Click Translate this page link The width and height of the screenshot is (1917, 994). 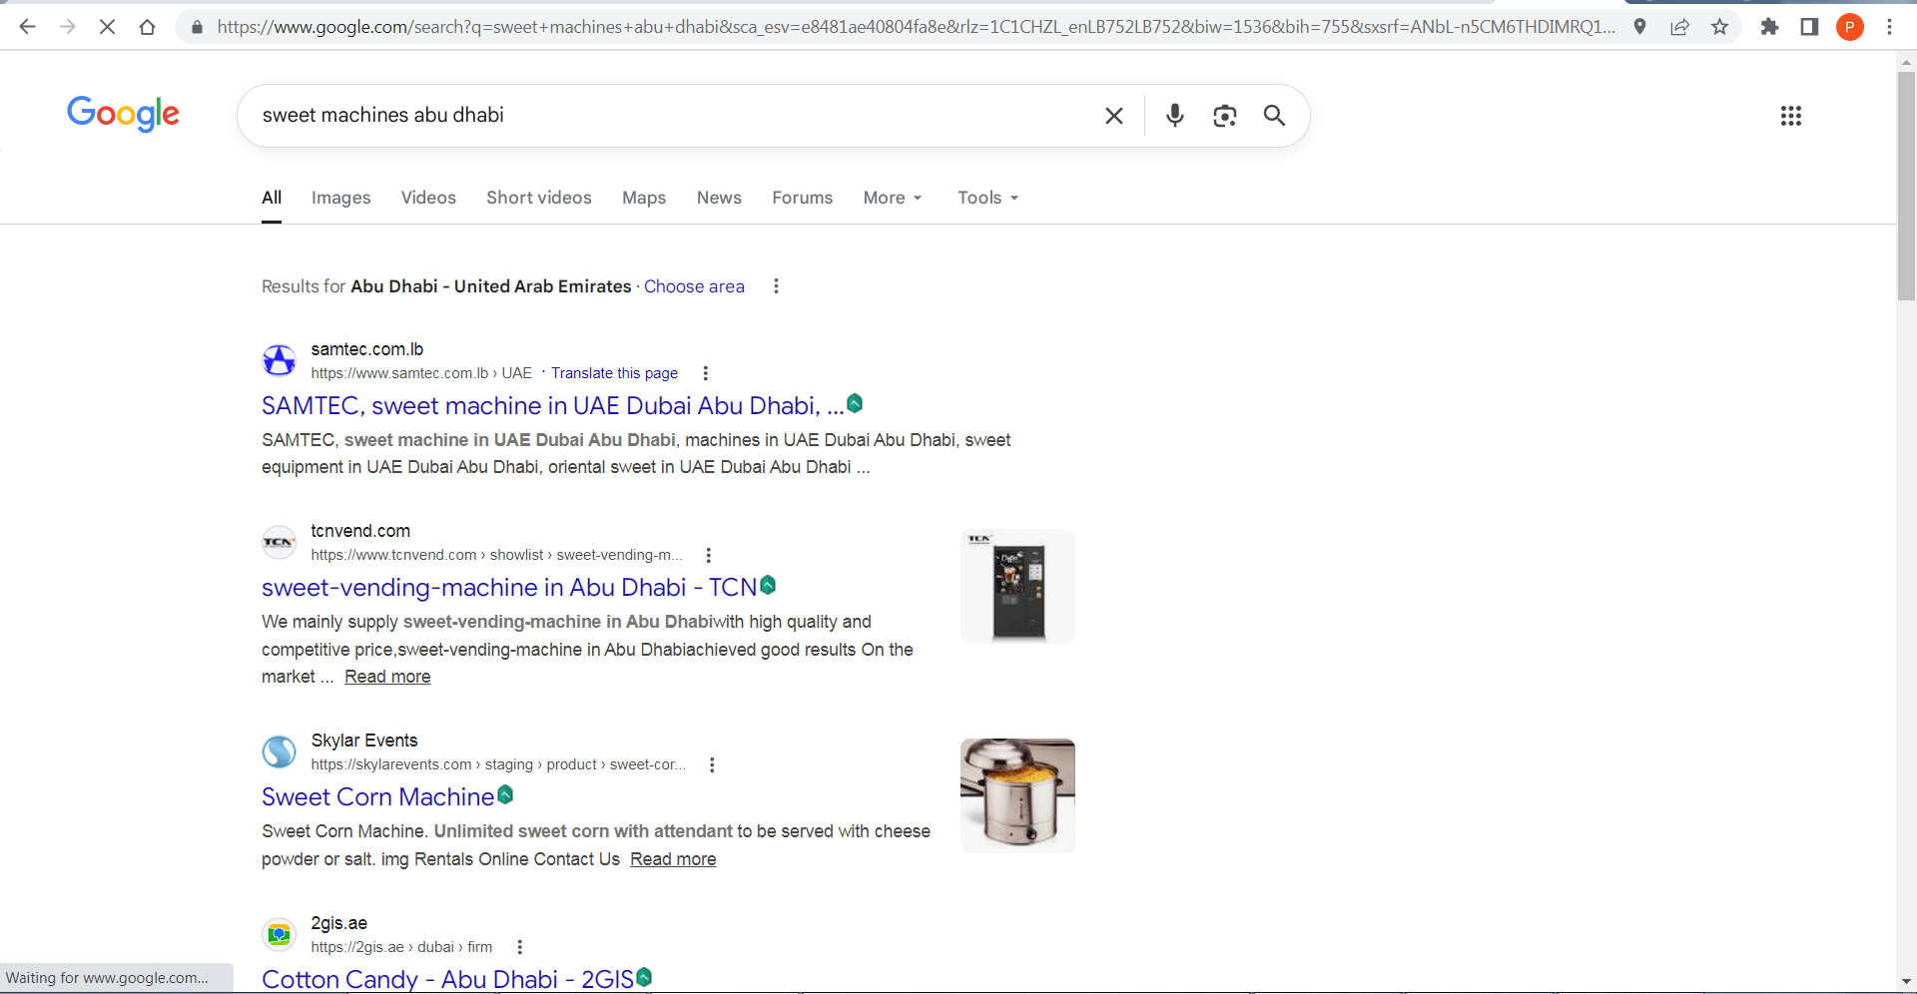tap(614, 373)
